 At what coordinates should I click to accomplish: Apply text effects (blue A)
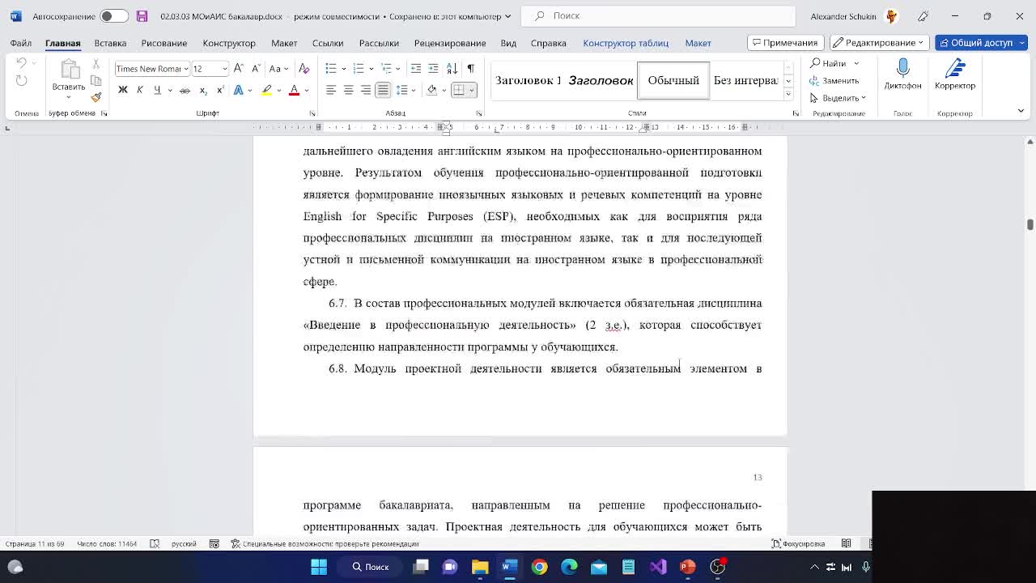[238, 90]
